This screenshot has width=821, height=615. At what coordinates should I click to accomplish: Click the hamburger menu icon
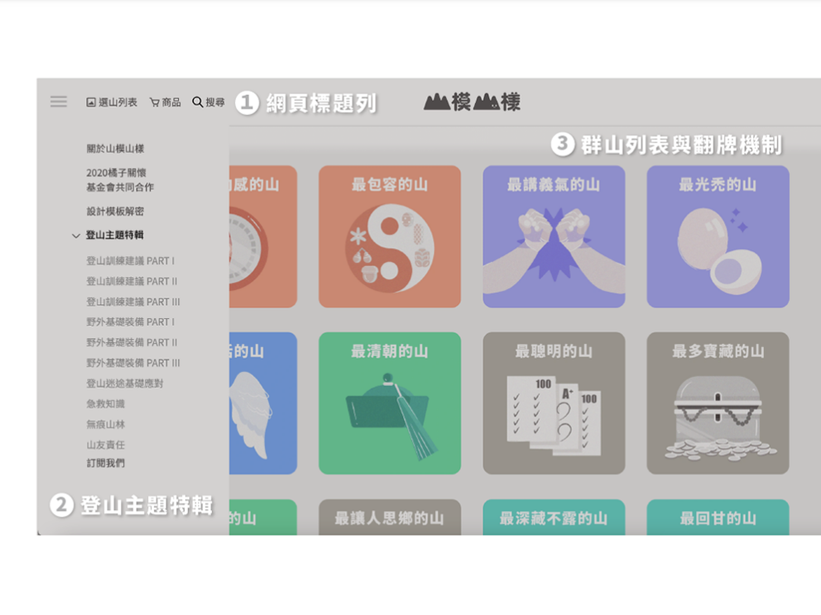[58, 102]
